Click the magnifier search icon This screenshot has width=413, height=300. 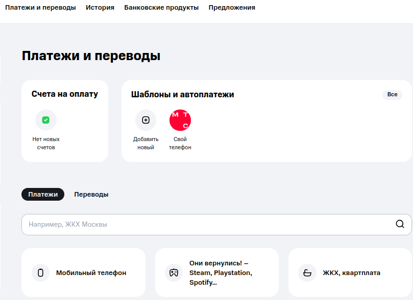click(400, 224)
